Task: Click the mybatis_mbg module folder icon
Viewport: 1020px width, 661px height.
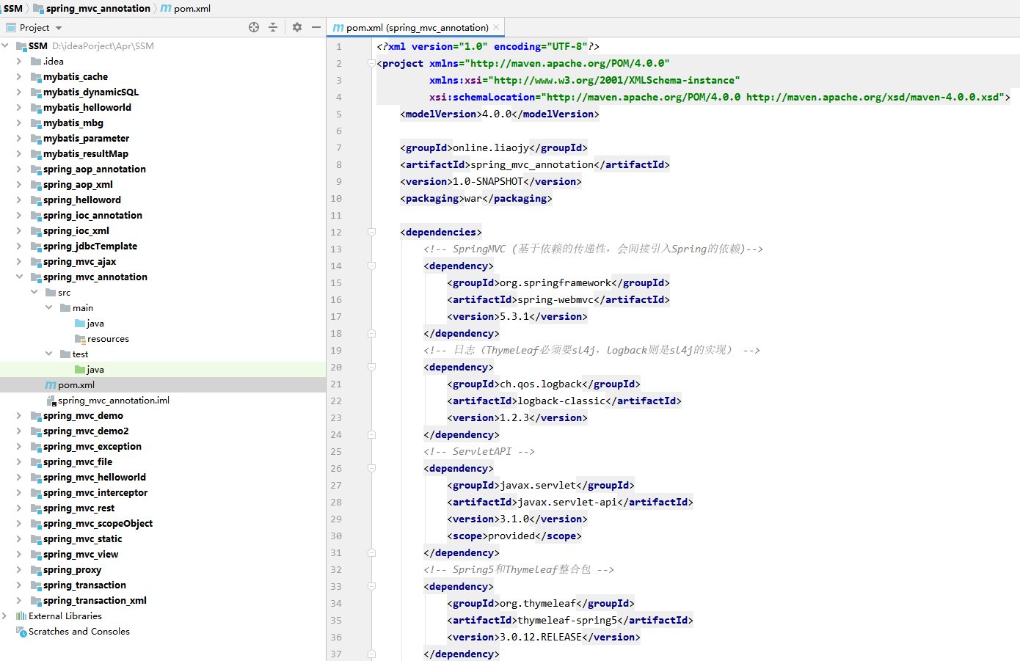Action: [36, 123]
